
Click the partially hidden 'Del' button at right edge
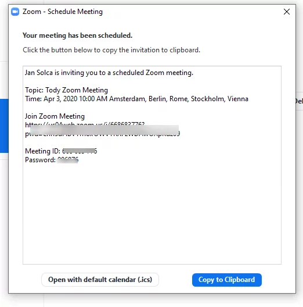point(299,101)
